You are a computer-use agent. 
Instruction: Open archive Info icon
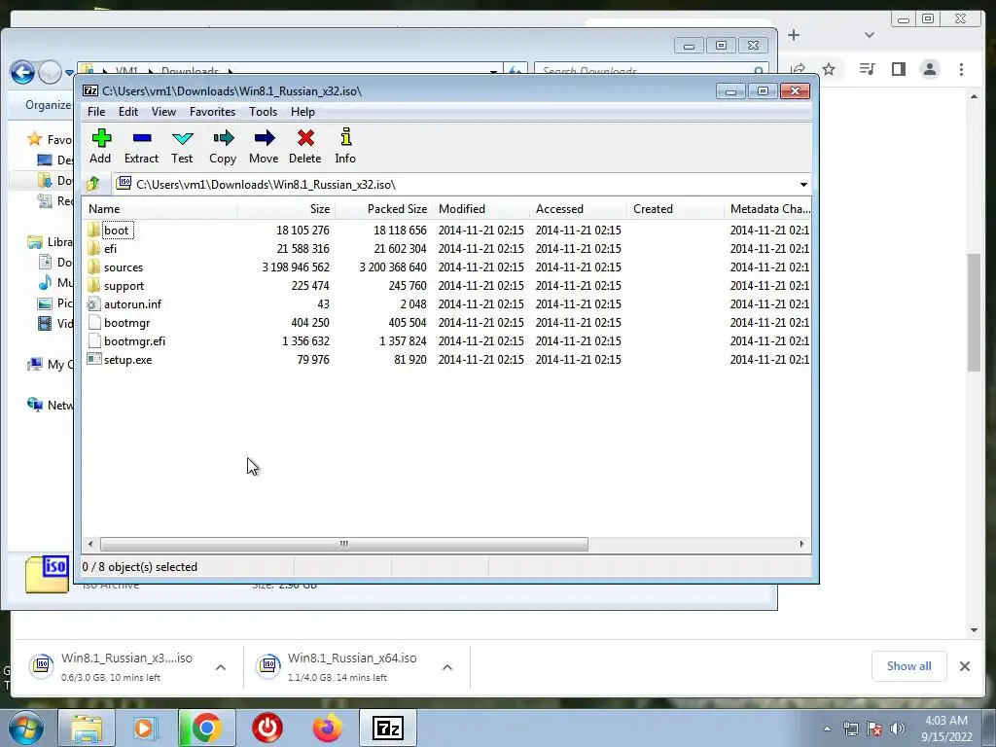tap(345, 146)
